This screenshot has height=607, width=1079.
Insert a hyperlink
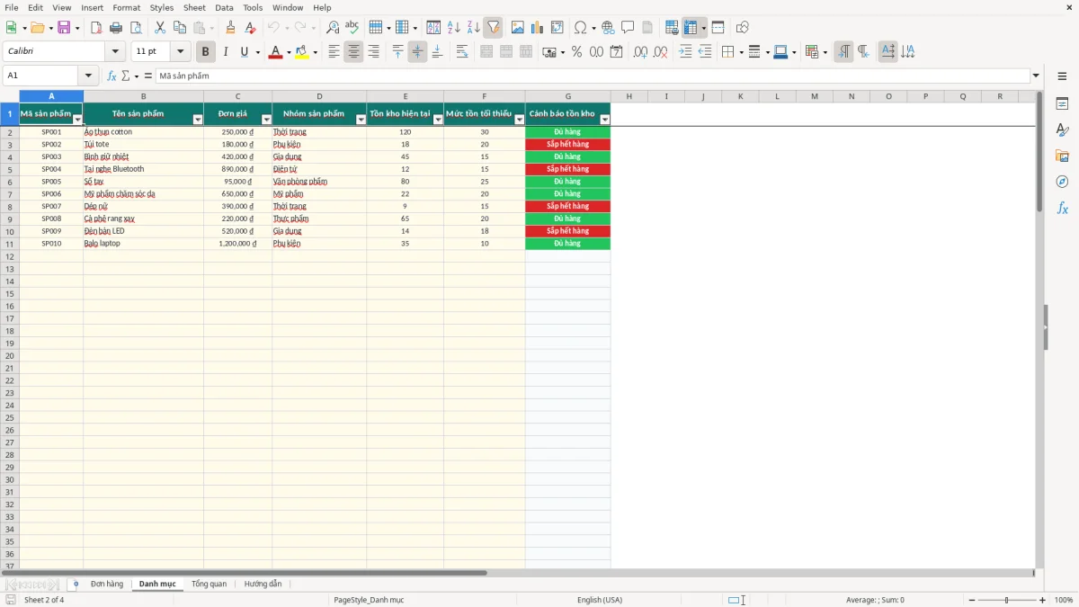(609, 28)
